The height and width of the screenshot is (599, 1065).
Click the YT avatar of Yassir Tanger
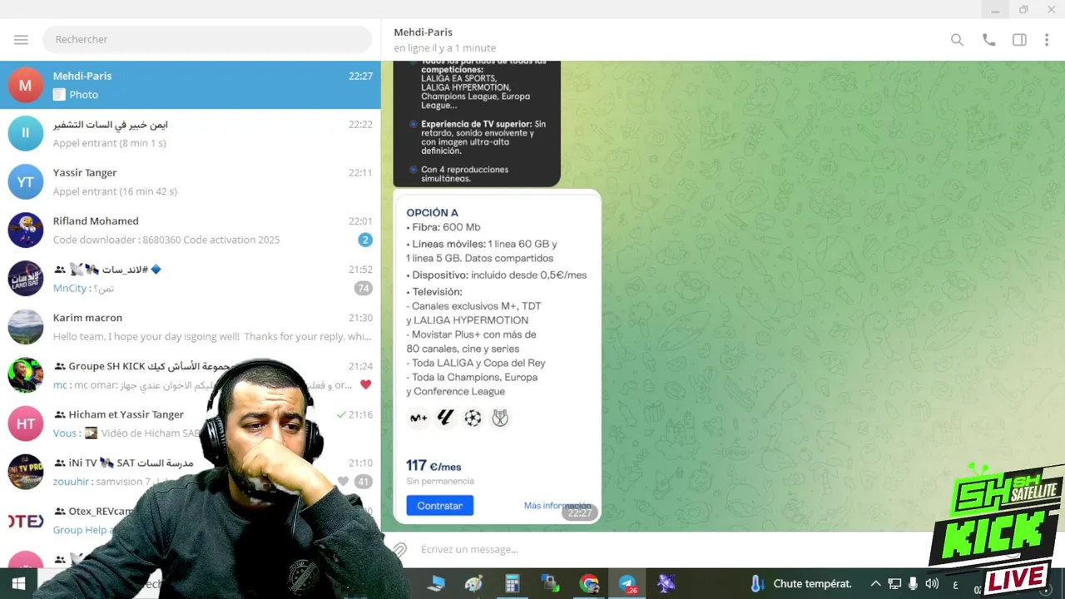coord(26,181)
